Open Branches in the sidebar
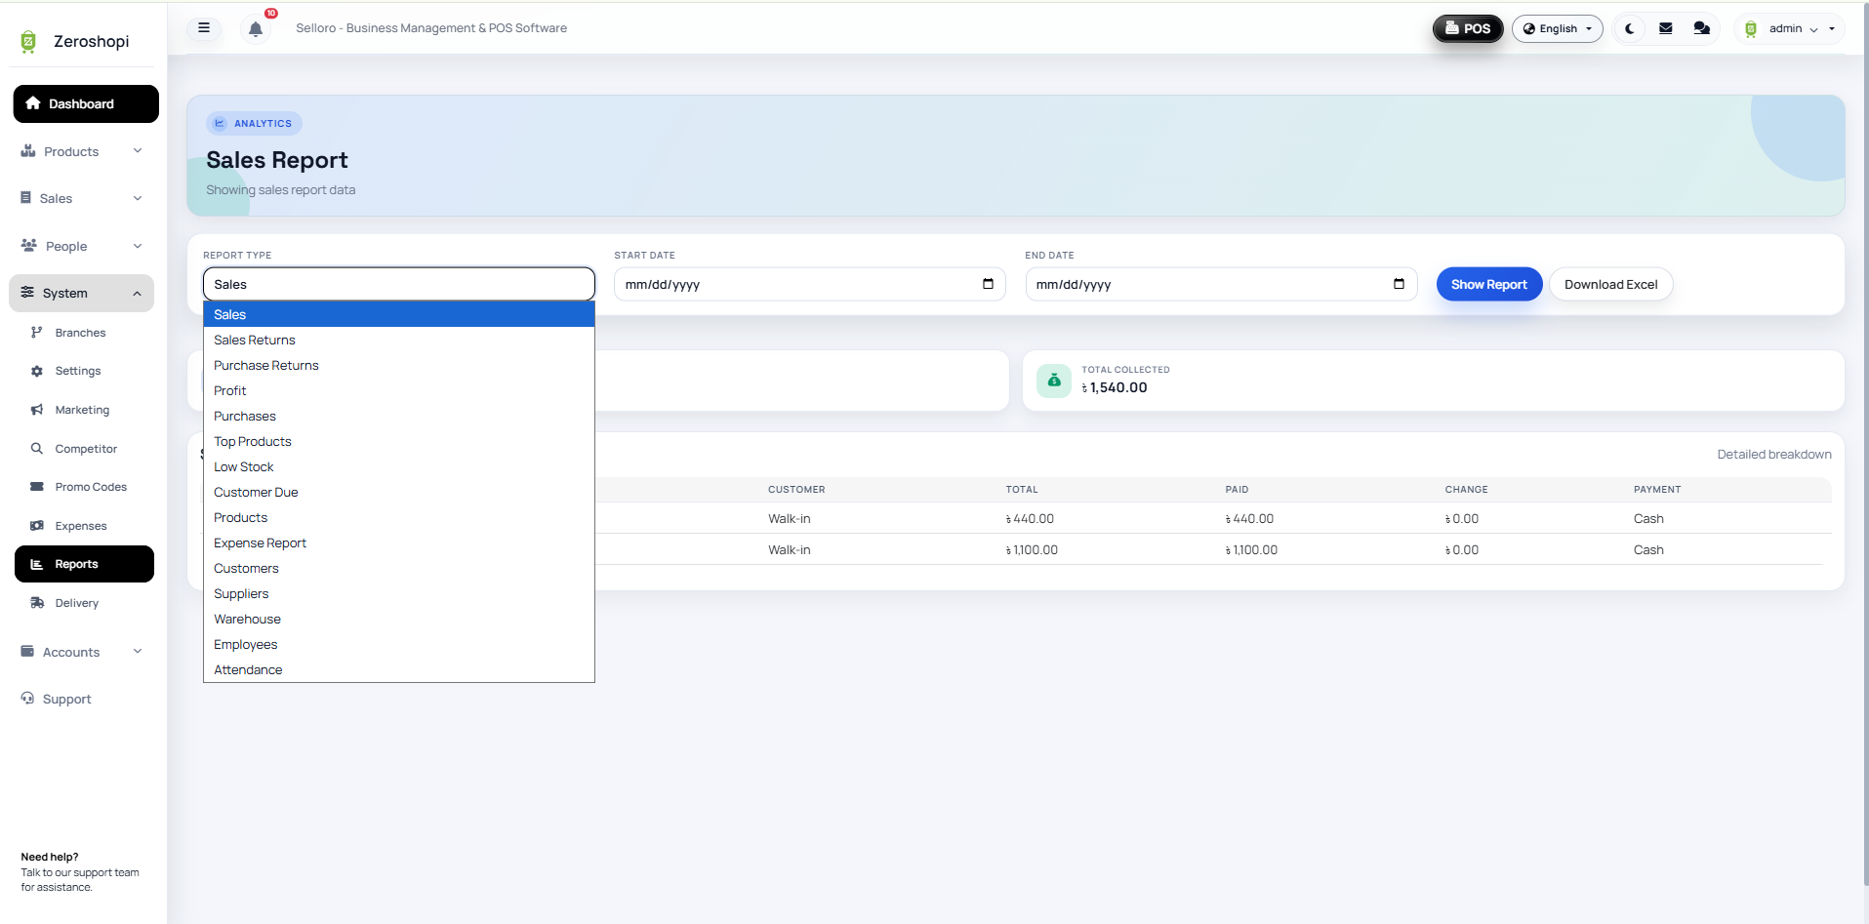 point(84,333)
